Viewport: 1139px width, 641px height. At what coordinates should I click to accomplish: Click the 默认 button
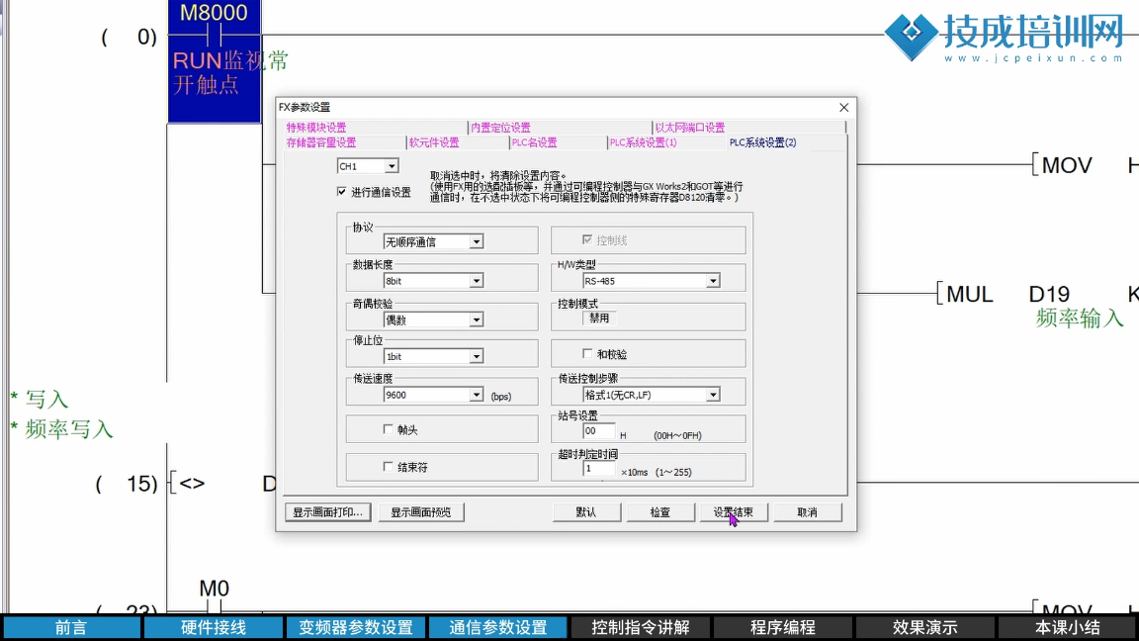click(586, 512)
